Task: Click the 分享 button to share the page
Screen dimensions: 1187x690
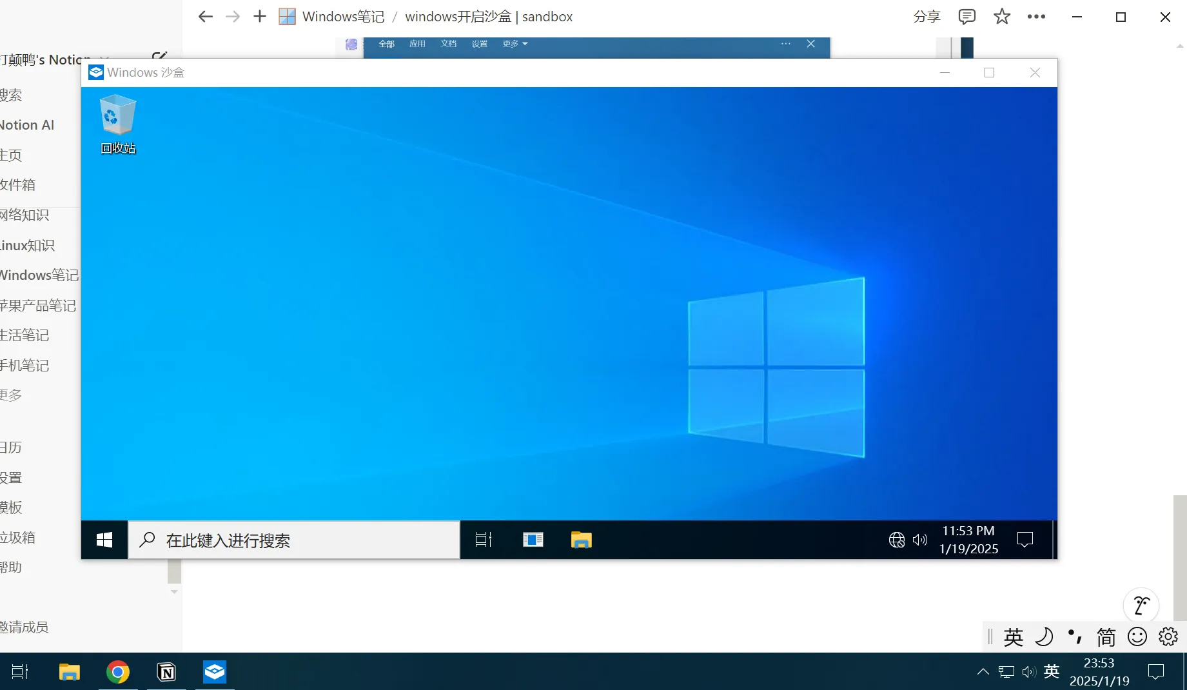Action: click(x=927, y=17)
